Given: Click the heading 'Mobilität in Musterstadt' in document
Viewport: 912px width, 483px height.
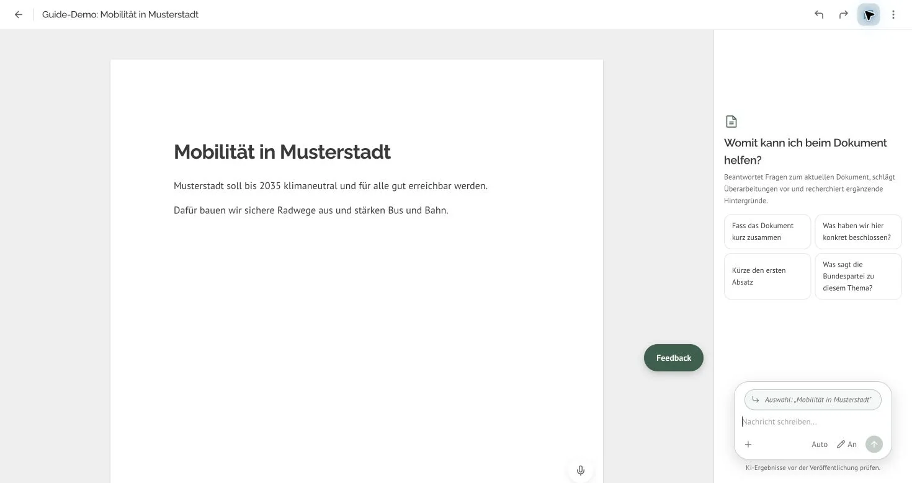Looking at the screenshot, I should pyautogui.click(x=282, y=151).
